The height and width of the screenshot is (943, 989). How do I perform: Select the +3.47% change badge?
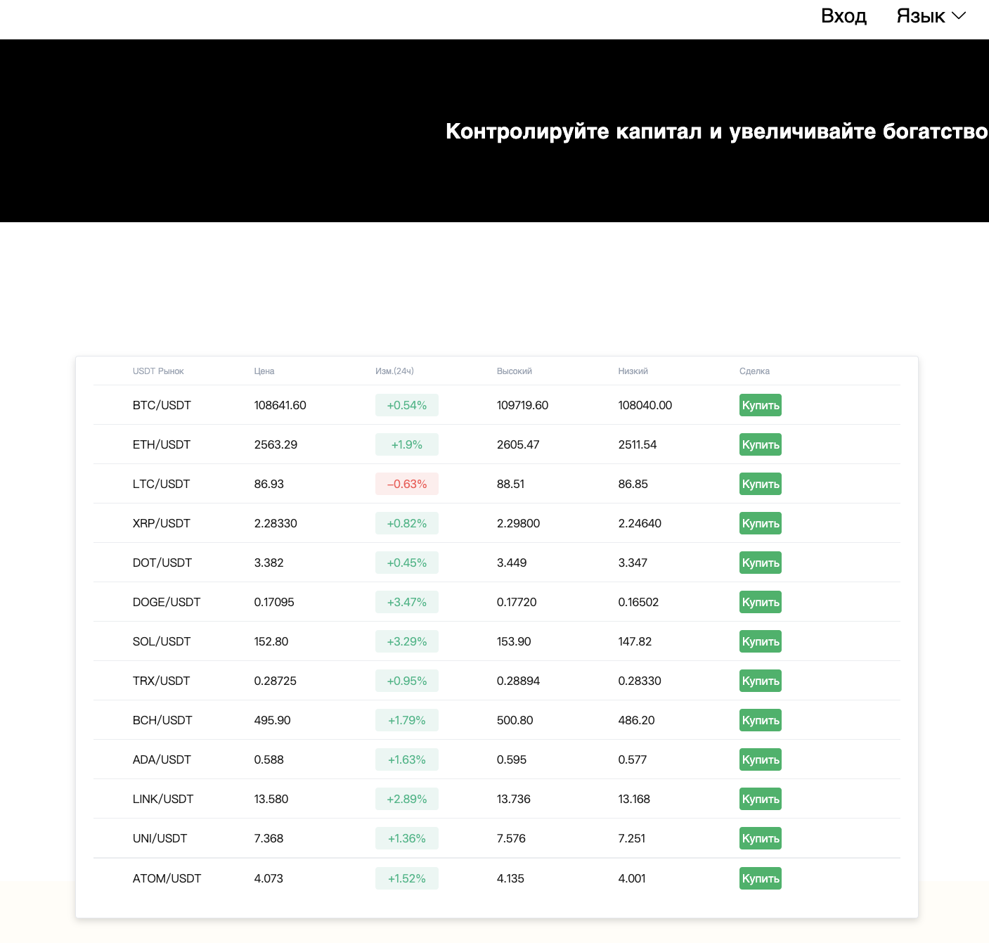(x=407, y=602)
